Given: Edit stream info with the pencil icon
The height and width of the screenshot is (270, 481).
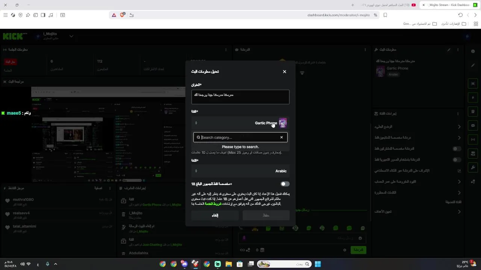Looking at the screenshot, I should point(449,49).
